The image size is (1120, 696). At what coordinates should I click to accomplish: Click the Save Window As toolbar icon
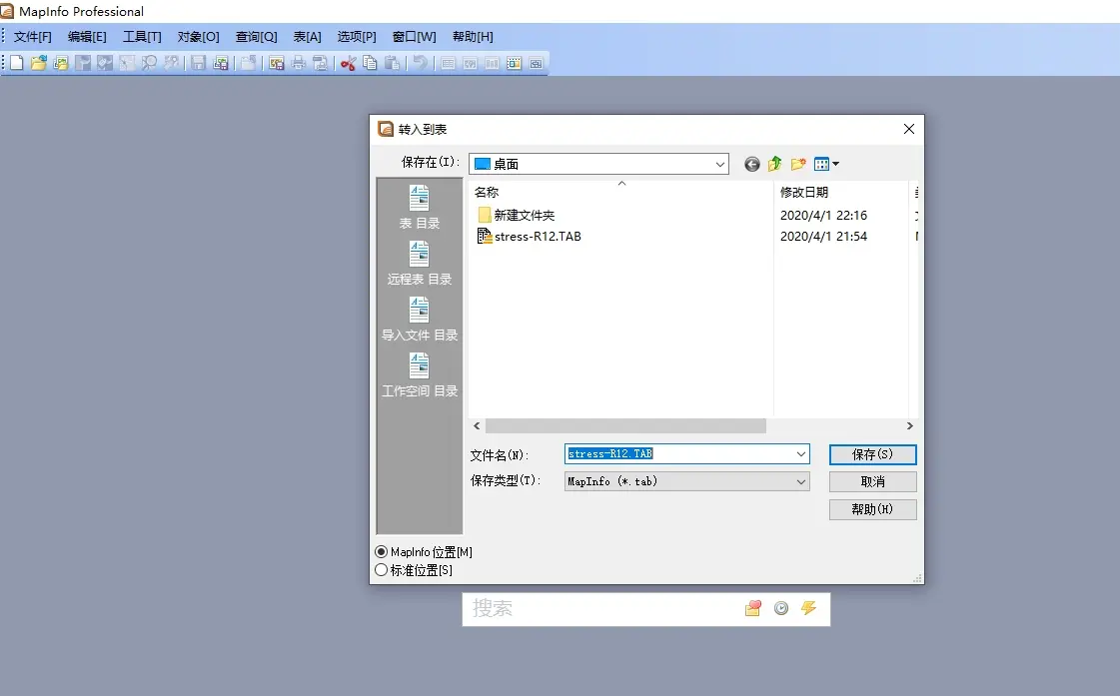point(277,63)
